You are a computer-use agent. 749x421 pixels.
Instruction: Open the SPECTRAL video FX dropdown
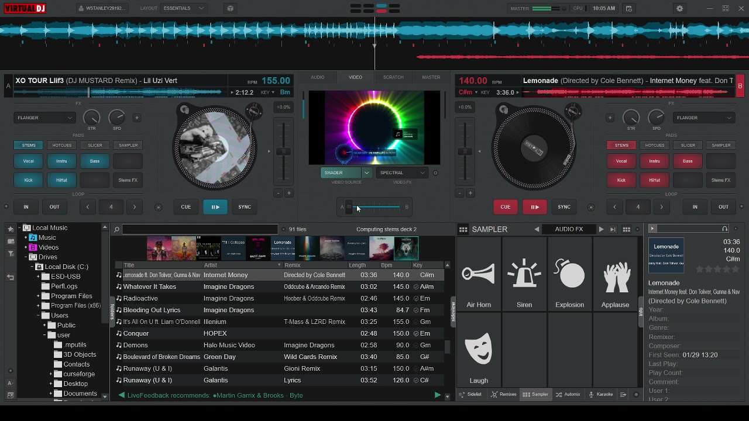pos(402,172)
